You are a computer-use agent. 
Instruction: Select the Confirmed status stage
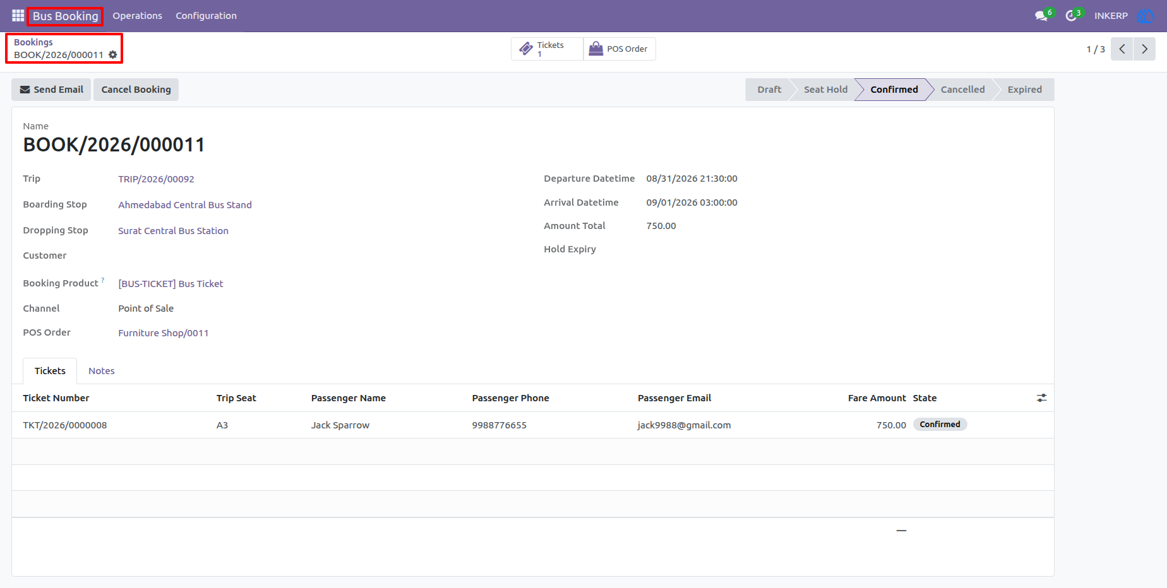pyautogui.click(x=894, y=90)
